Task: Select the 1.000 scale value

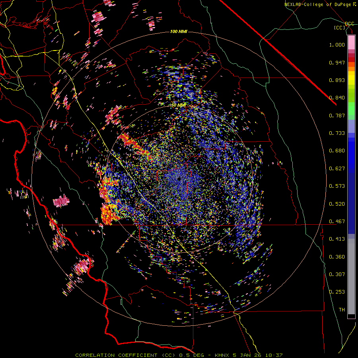Action: click(337, 45)
